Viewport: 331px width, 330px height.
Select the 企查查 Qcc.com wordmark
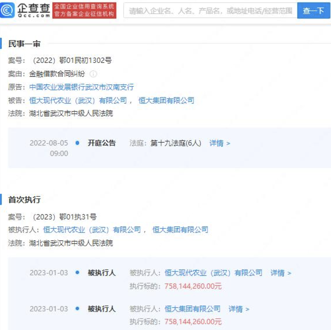coord(34,10)
